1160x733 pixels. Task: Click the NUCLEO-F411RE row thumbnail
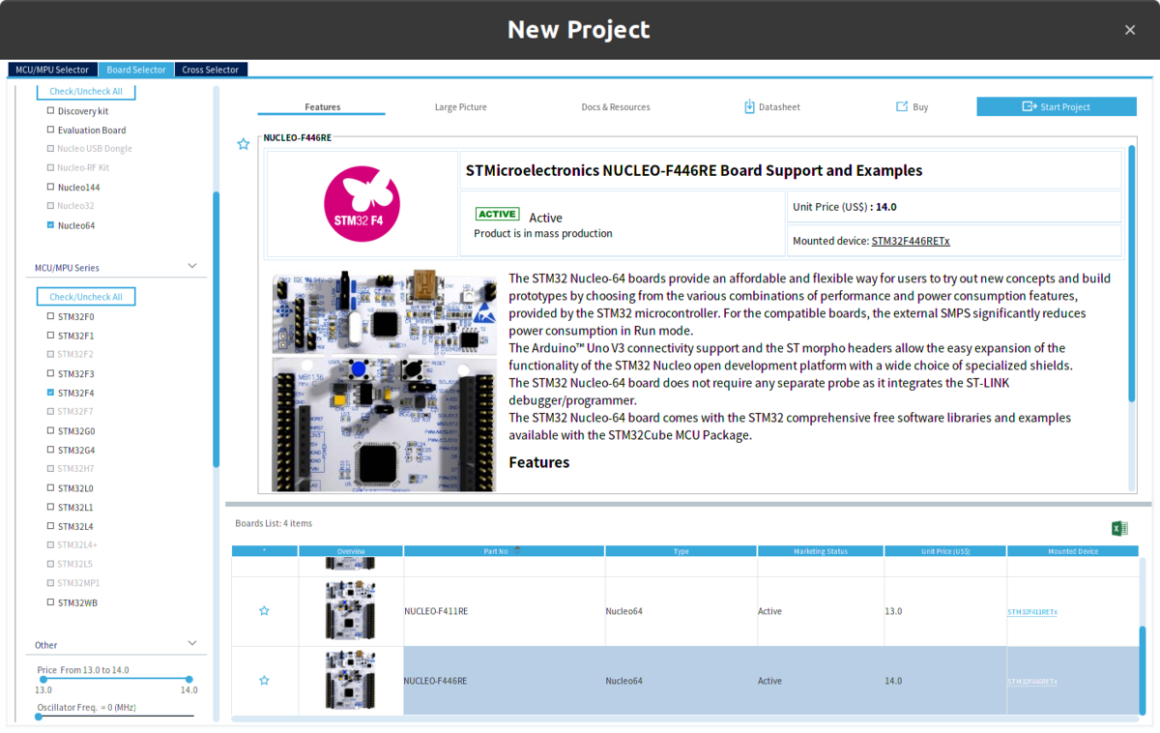[x=350, y=611]
